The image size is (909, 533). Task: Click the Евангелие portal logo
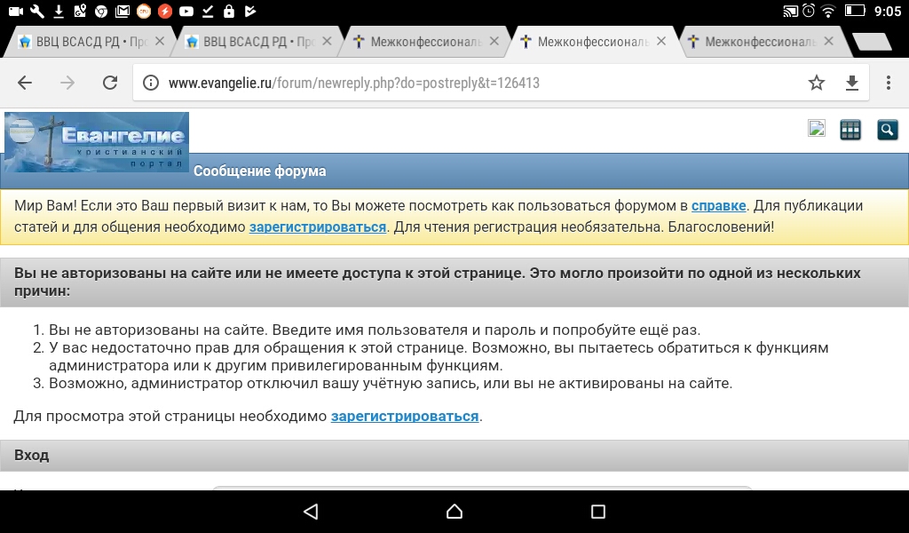(x=96, y=141)
